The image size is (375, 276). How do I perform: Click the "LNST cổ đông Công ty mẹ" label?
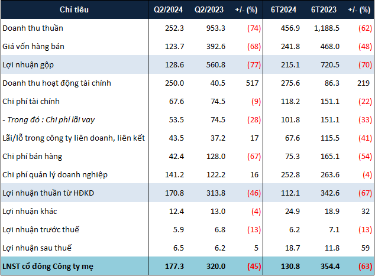pos(50,267)
